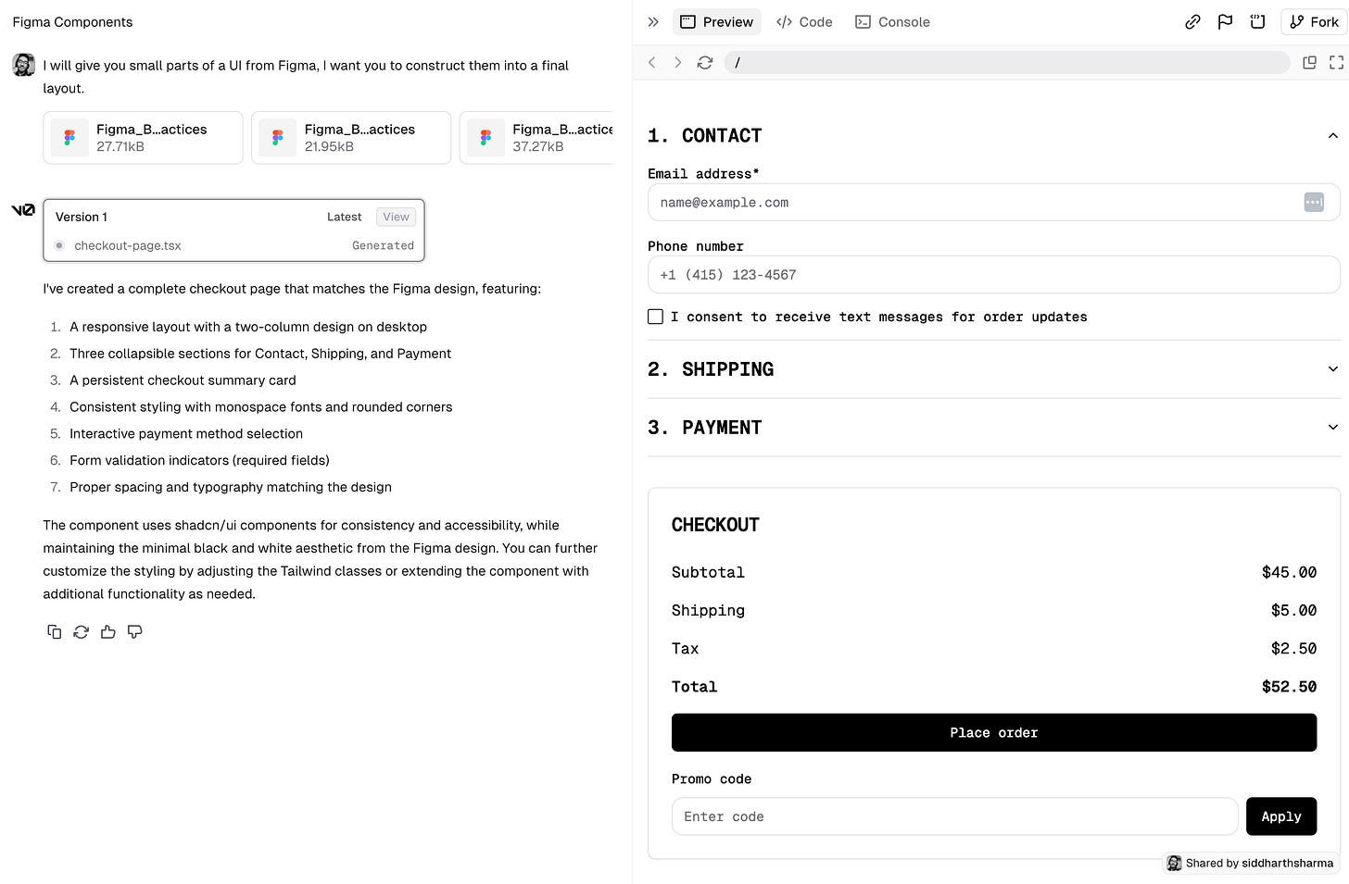Click the Latest label on version card

[x=344, y=217]
